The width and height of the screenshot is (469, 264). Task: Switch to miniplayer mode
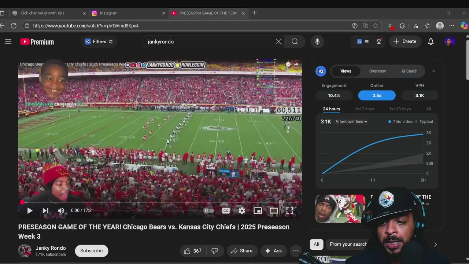[258, 210]
